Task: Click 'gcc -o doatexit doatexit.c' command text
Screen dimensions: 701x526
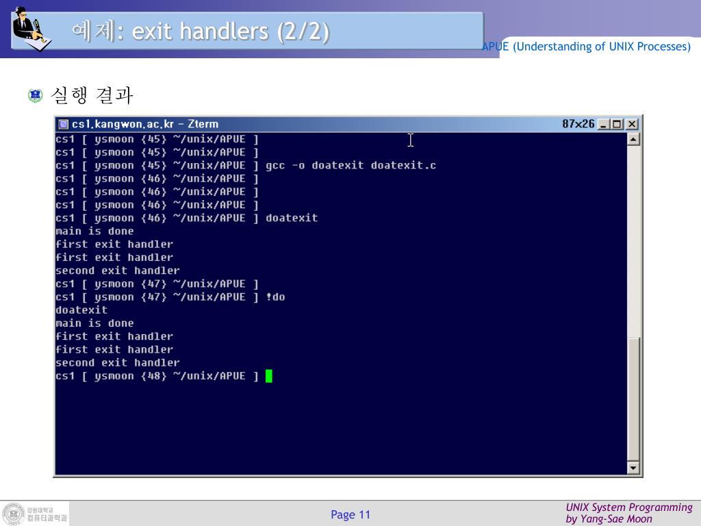Action: [x=350, y=166]
